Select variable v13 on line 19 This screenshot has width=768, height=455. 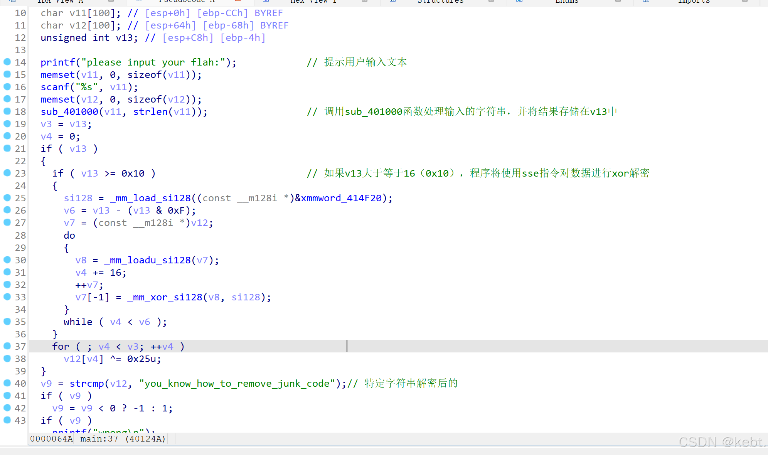pyautogui.click(x=78, y=124)
